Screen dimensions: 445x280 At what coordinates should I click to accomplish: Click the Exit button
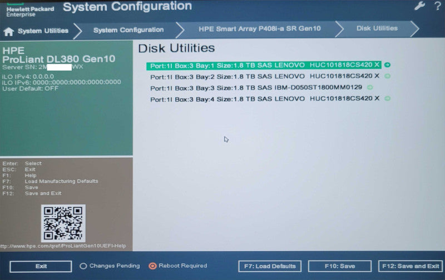(41, 267)
